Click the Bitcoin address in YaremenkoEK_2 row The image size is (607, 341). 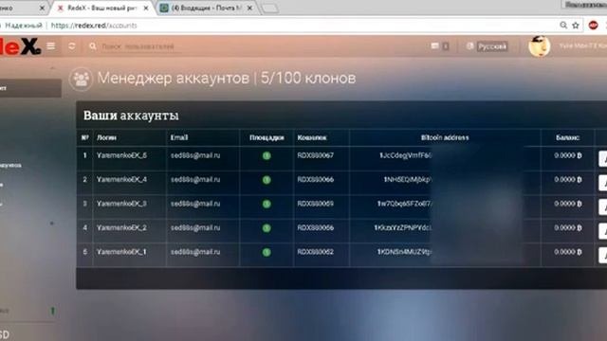point(402,227)
